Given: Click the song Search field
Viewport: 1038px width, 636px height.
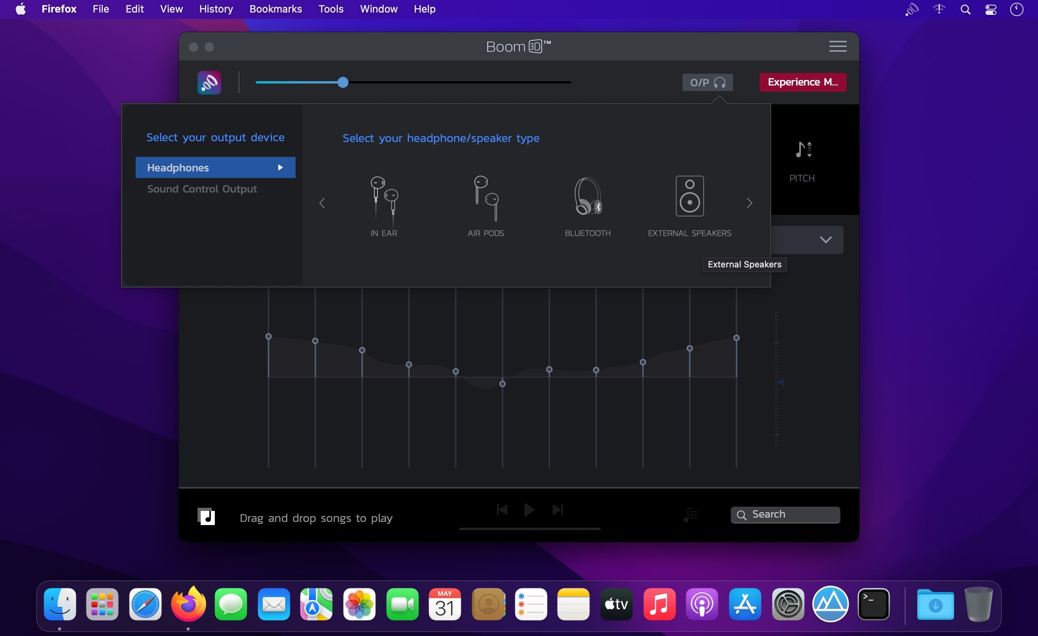Looking at the screenshot, I should [785, 514].
